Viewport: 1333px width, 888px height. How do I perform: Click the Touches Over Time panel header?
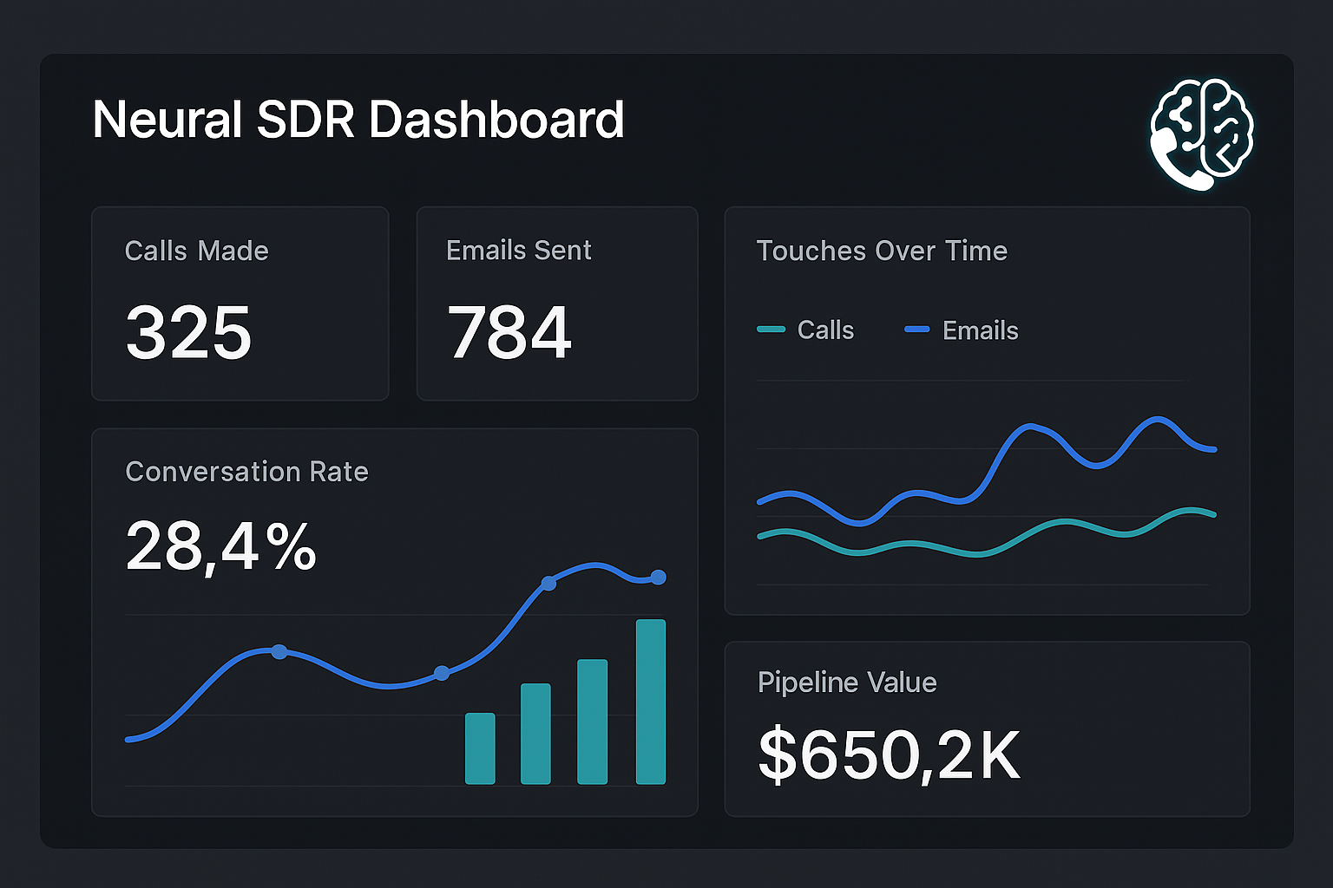882,251
